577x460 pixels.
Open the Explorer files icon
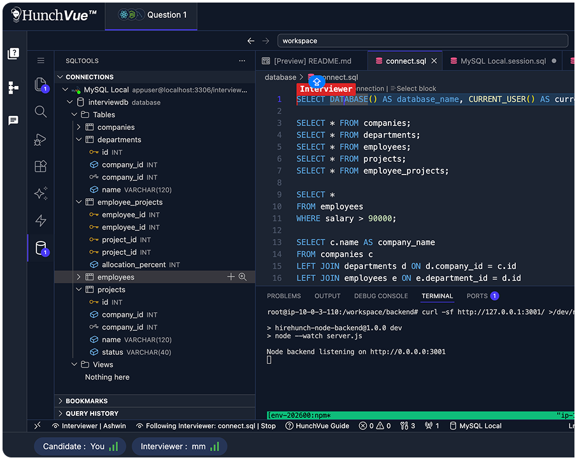[x=41, y=85]
